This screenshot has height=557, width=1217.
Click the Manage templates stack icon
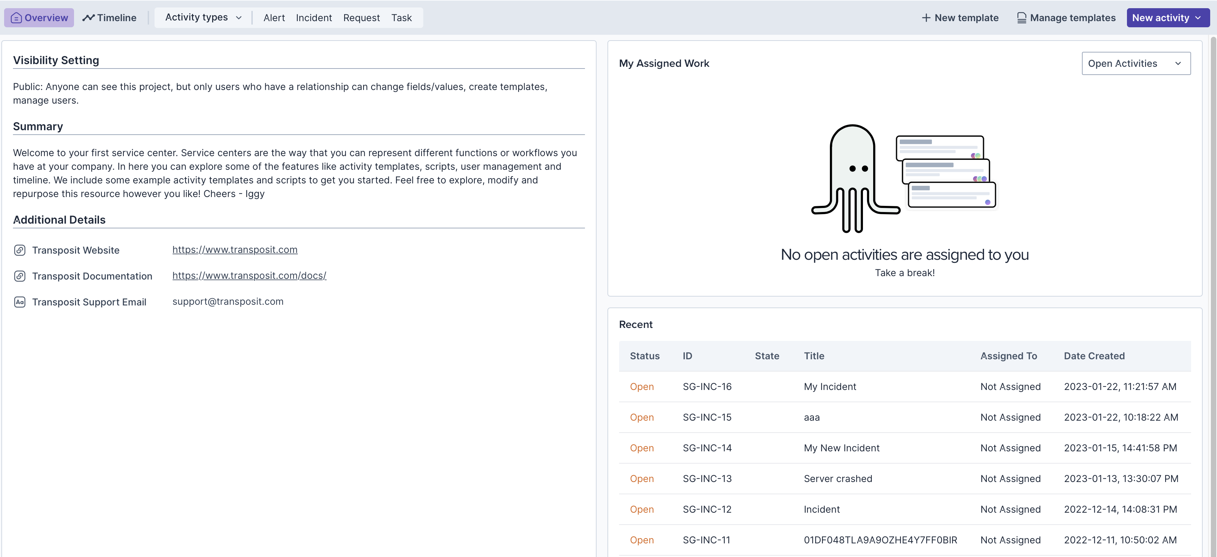(x=1022, y=18)
